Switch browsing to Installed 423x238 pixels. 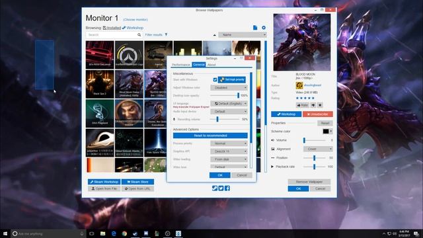tap(112, 28)
